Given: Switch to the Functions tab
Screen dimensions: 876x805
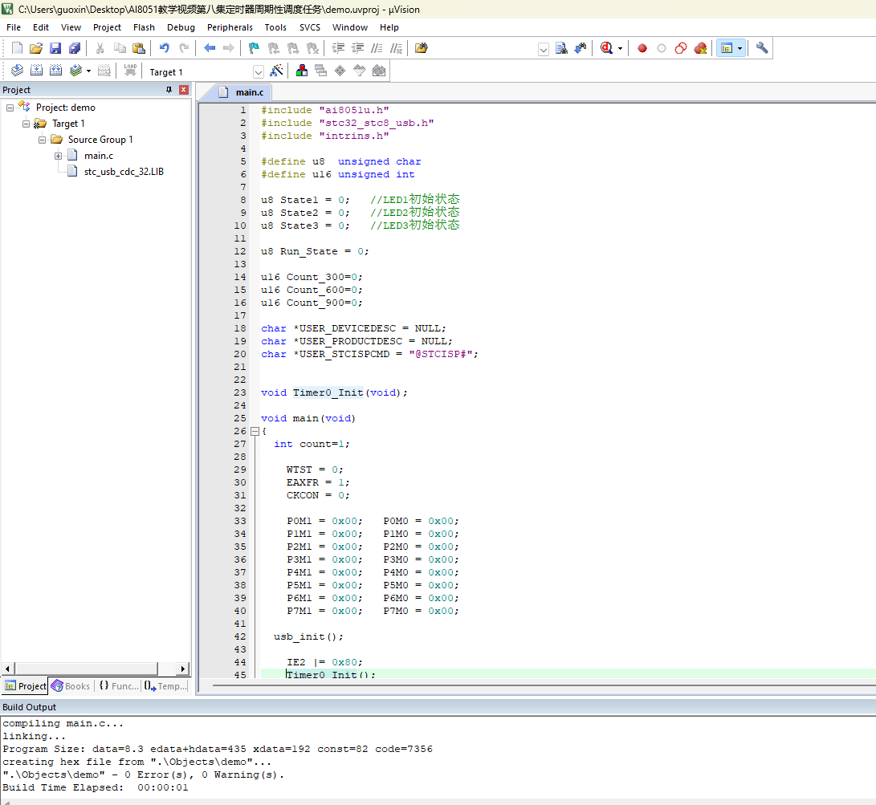Looking at the screenshot, I should pos(119,686).
